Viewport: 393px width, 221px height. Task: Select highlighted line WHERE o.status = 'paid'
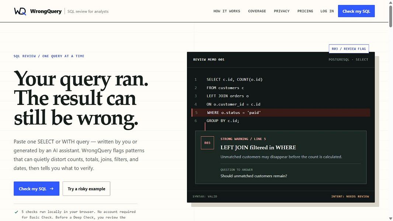click(281, 112)
